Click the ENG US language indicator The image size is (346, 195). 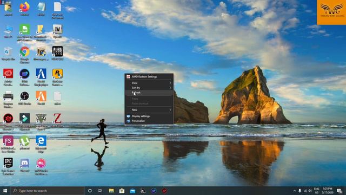coord(317,191)
